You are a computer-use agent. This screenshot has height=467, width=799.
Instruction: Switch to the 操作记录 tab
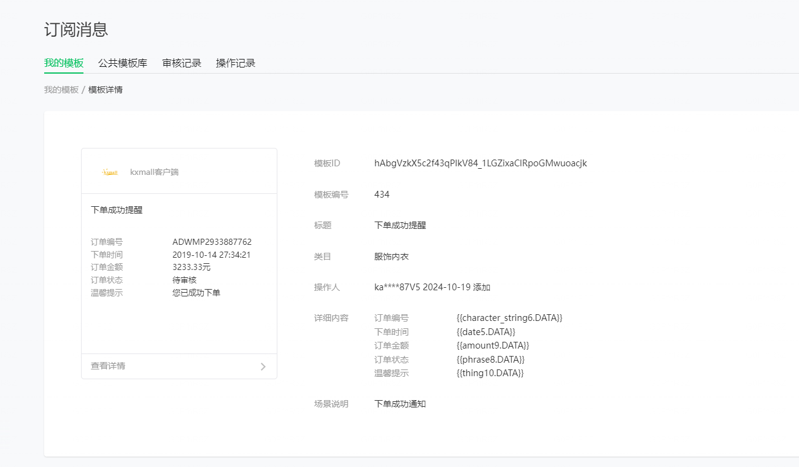tap(236, 63)
